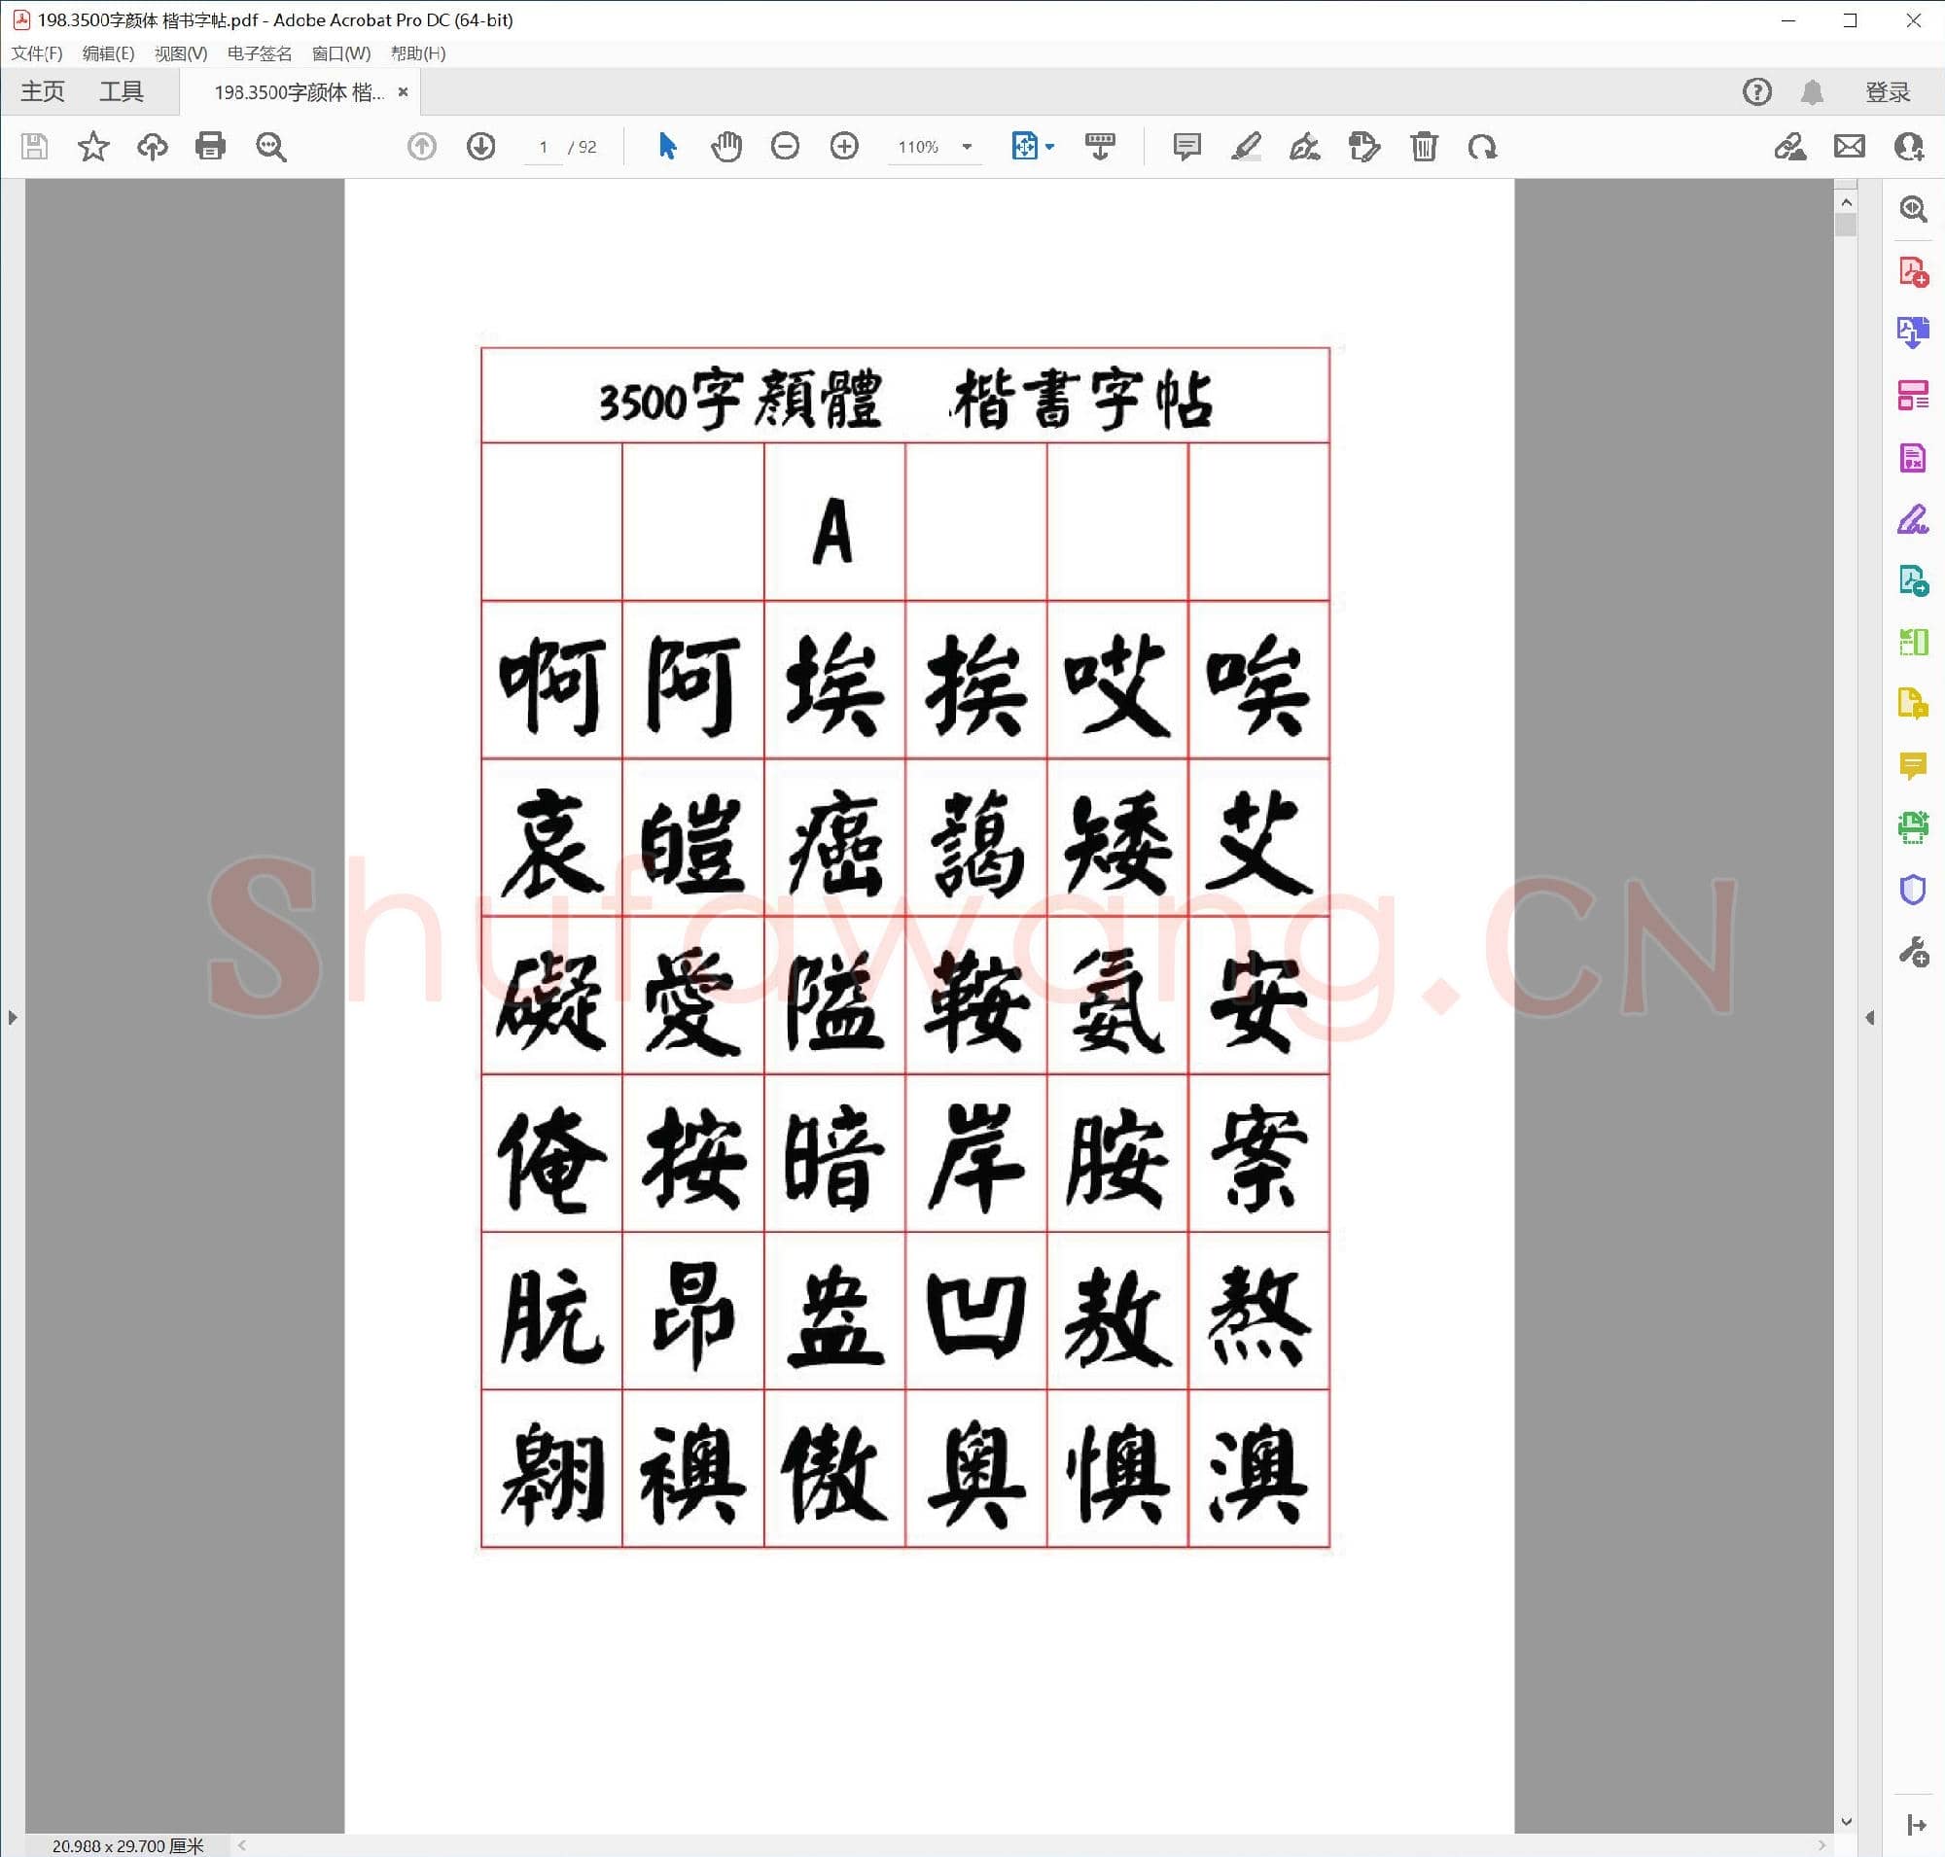Click the Print icon
The width and height of the screenshot is (1945, 1857).
211,147
